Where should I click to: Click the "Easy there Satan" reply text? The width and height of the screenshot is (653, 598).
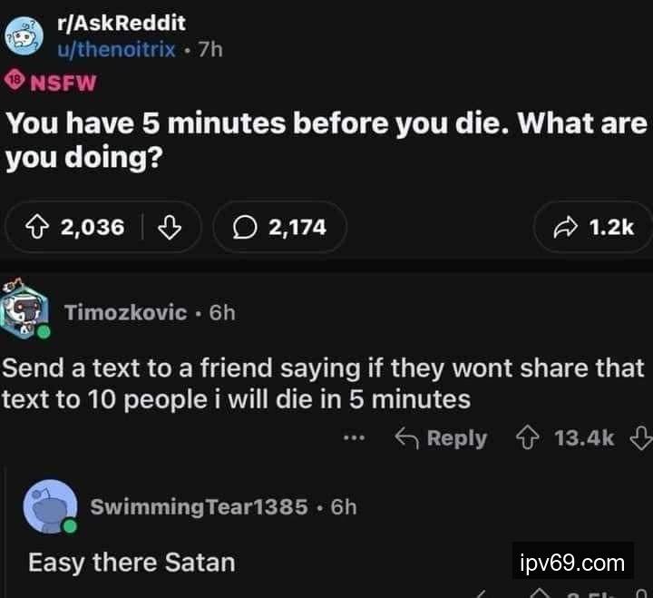[132, 563]
